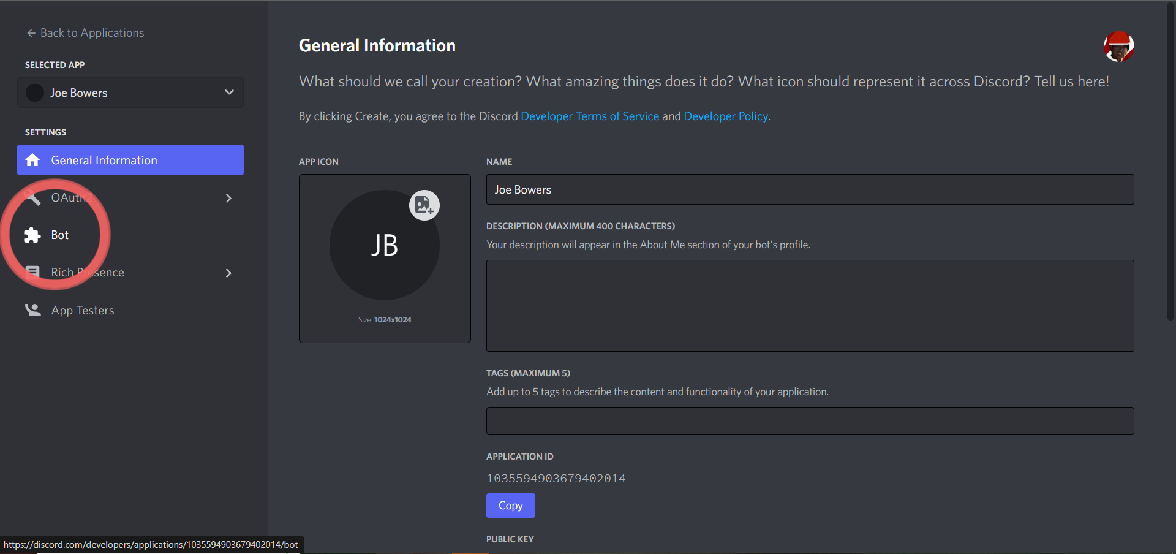The image size is (1176, 554).
Task: Click the application ID number 1035594903679402014
Action: coord(556,479)
